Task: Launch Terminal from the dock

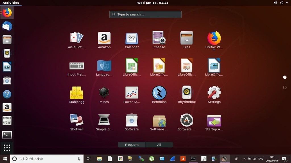Action: pos(7,135)
